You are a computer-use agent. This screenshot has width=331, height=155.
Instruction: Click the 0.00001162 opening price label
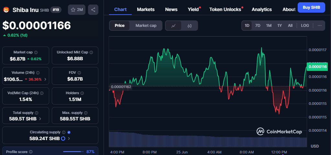(121, 87)
